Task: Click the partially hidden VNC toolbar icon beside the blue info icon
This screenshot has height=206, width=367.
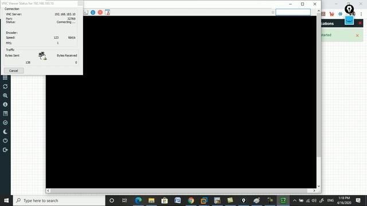Action: click(x=86, y=13)
